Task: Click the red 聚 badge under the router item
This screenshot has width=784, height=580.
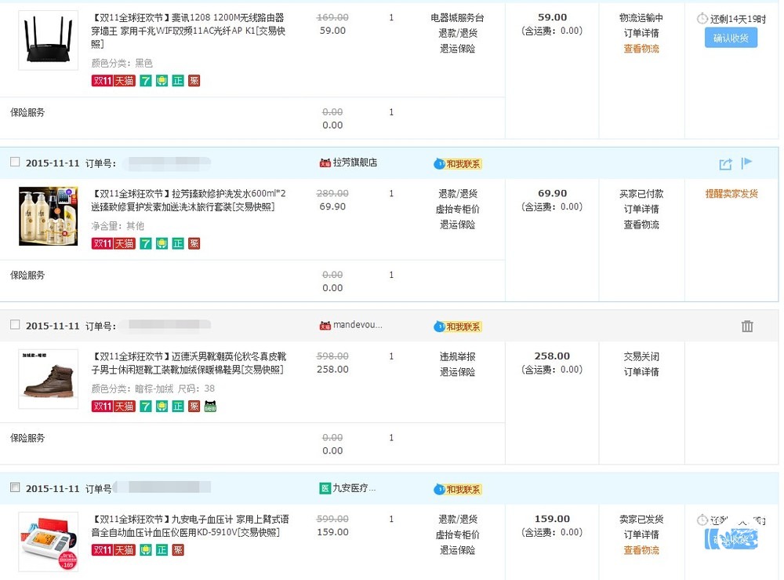Action: point(194,81)
